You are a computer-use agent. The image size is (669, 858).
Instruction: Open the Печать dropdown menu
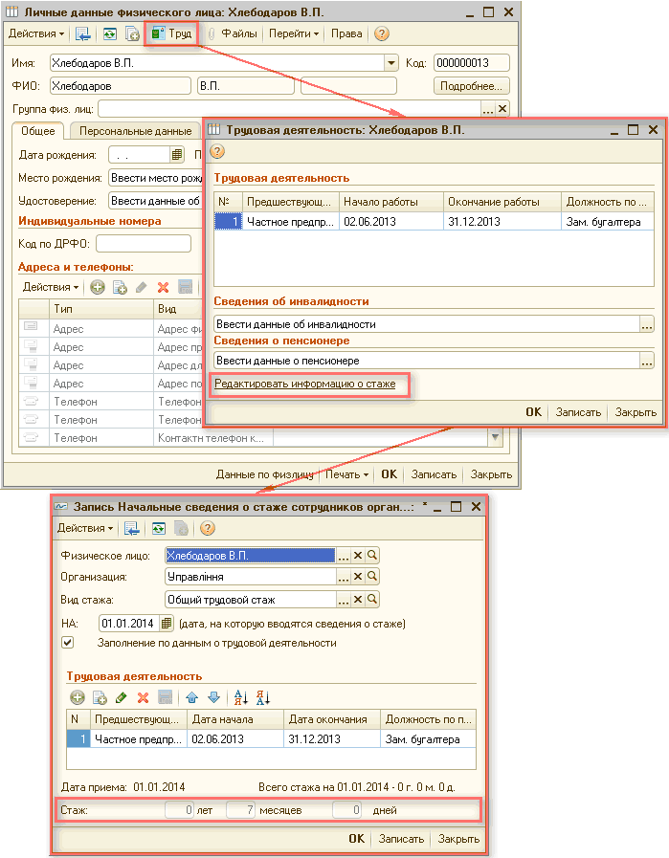[x=346, y=473]
